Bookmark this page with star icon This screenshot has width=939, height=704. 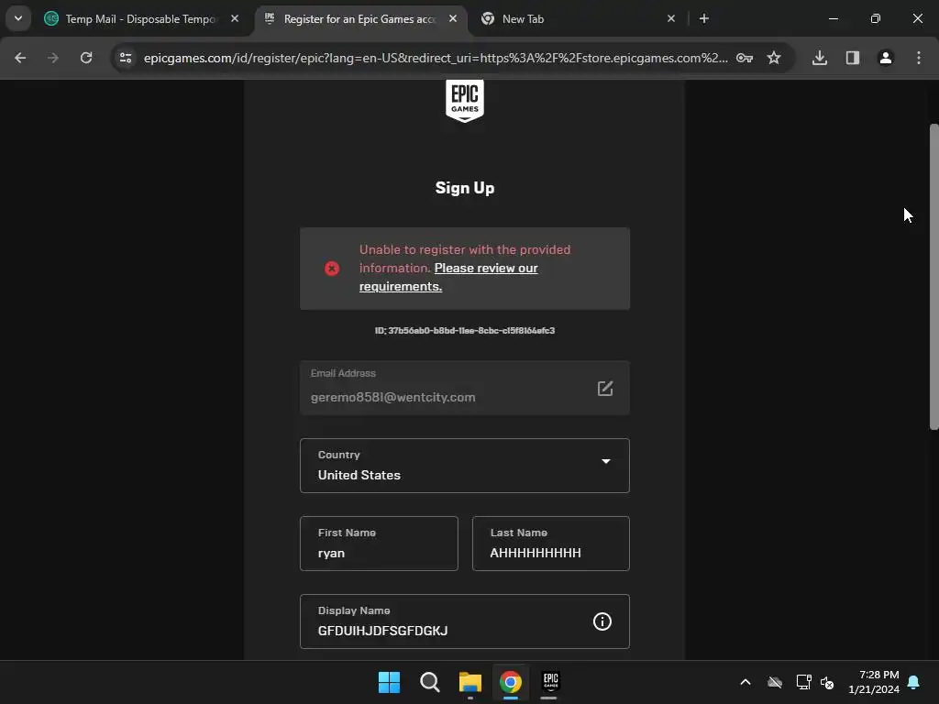[774, 58]
